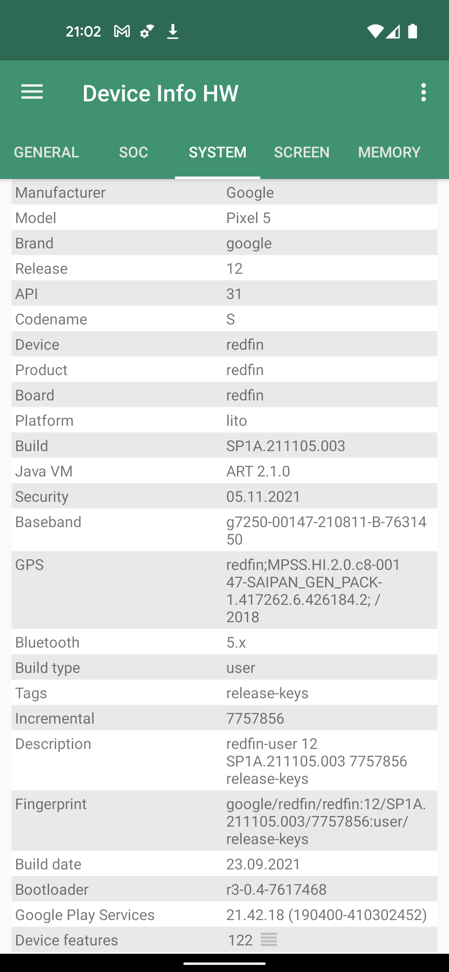This screenshot has height=972, width=449.
Task: Open the SCREEN tab
Action: pos(302,152)
